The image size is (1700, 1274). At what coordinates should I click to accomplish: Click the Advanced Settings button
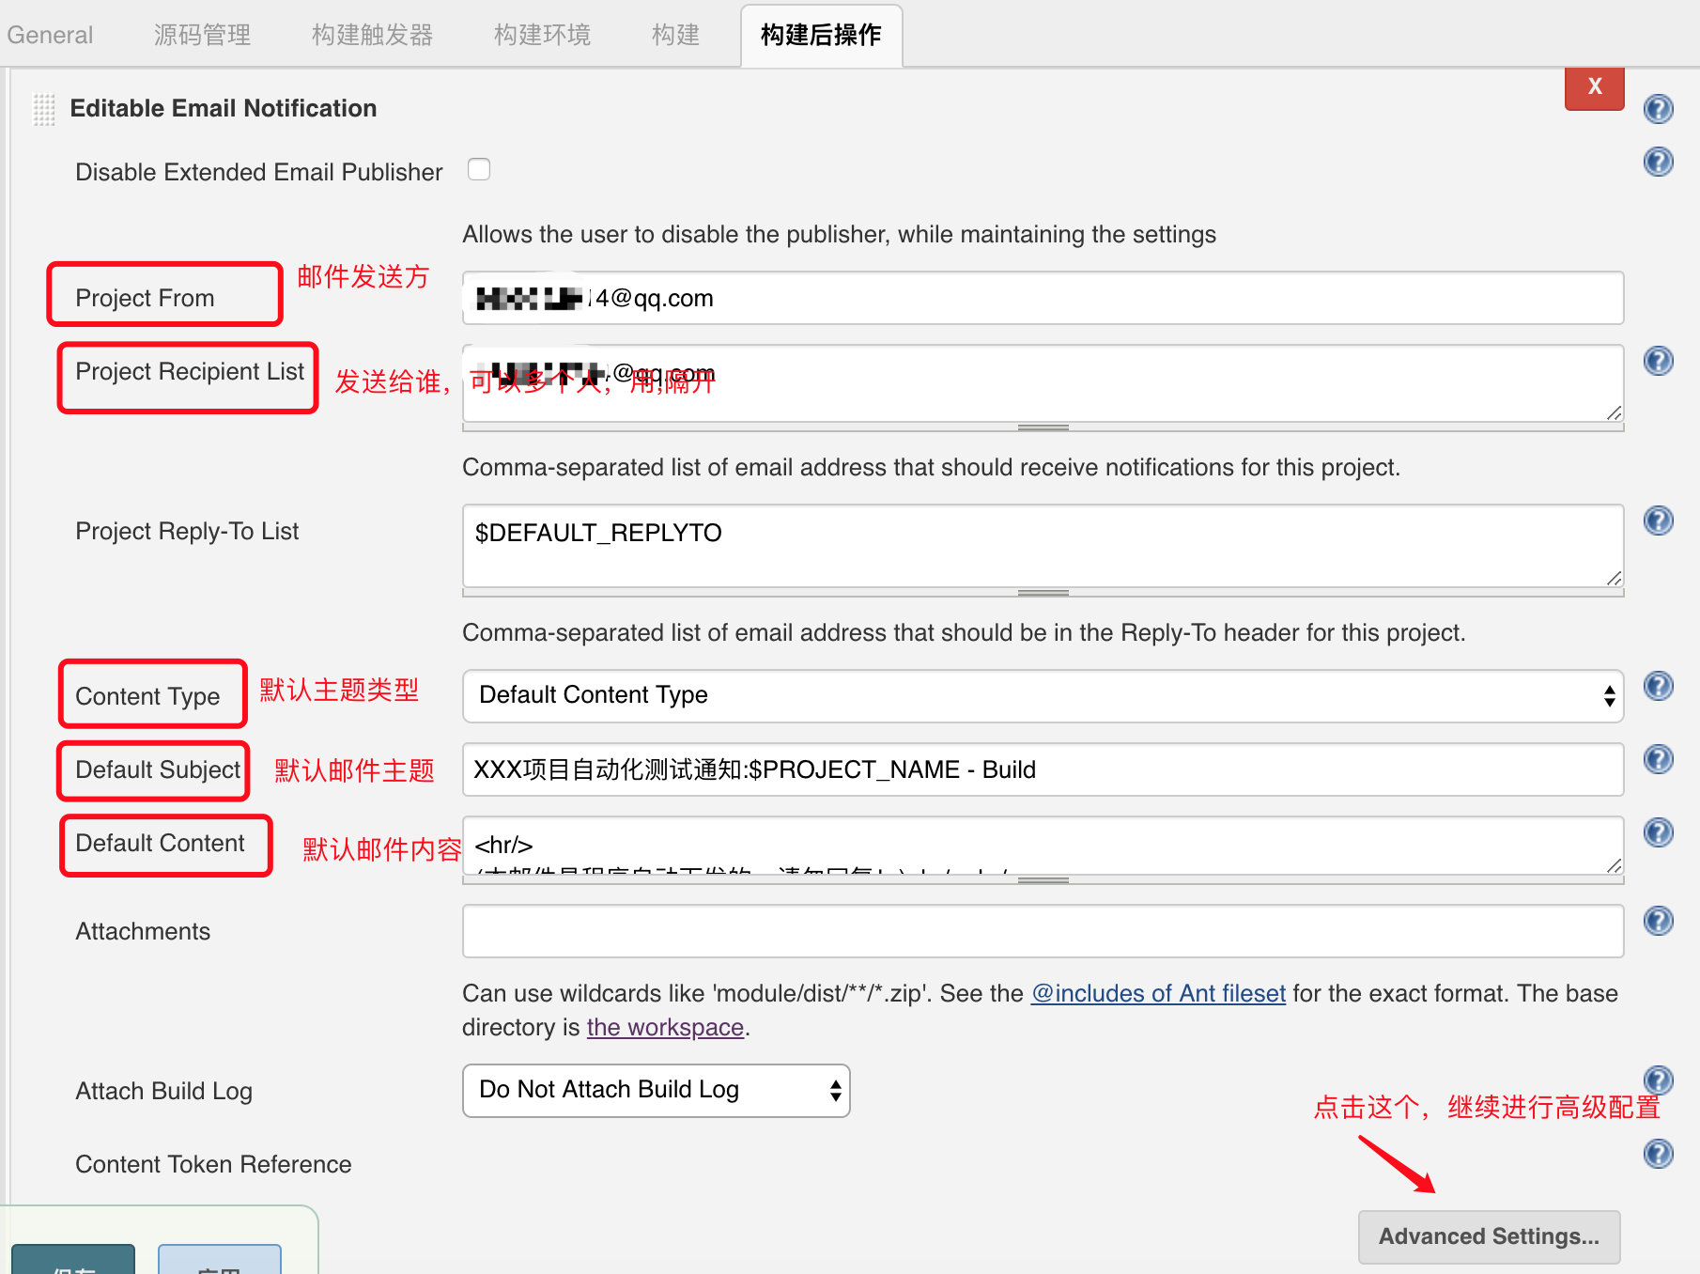pyautogui.click(x=1489, y=1236)
